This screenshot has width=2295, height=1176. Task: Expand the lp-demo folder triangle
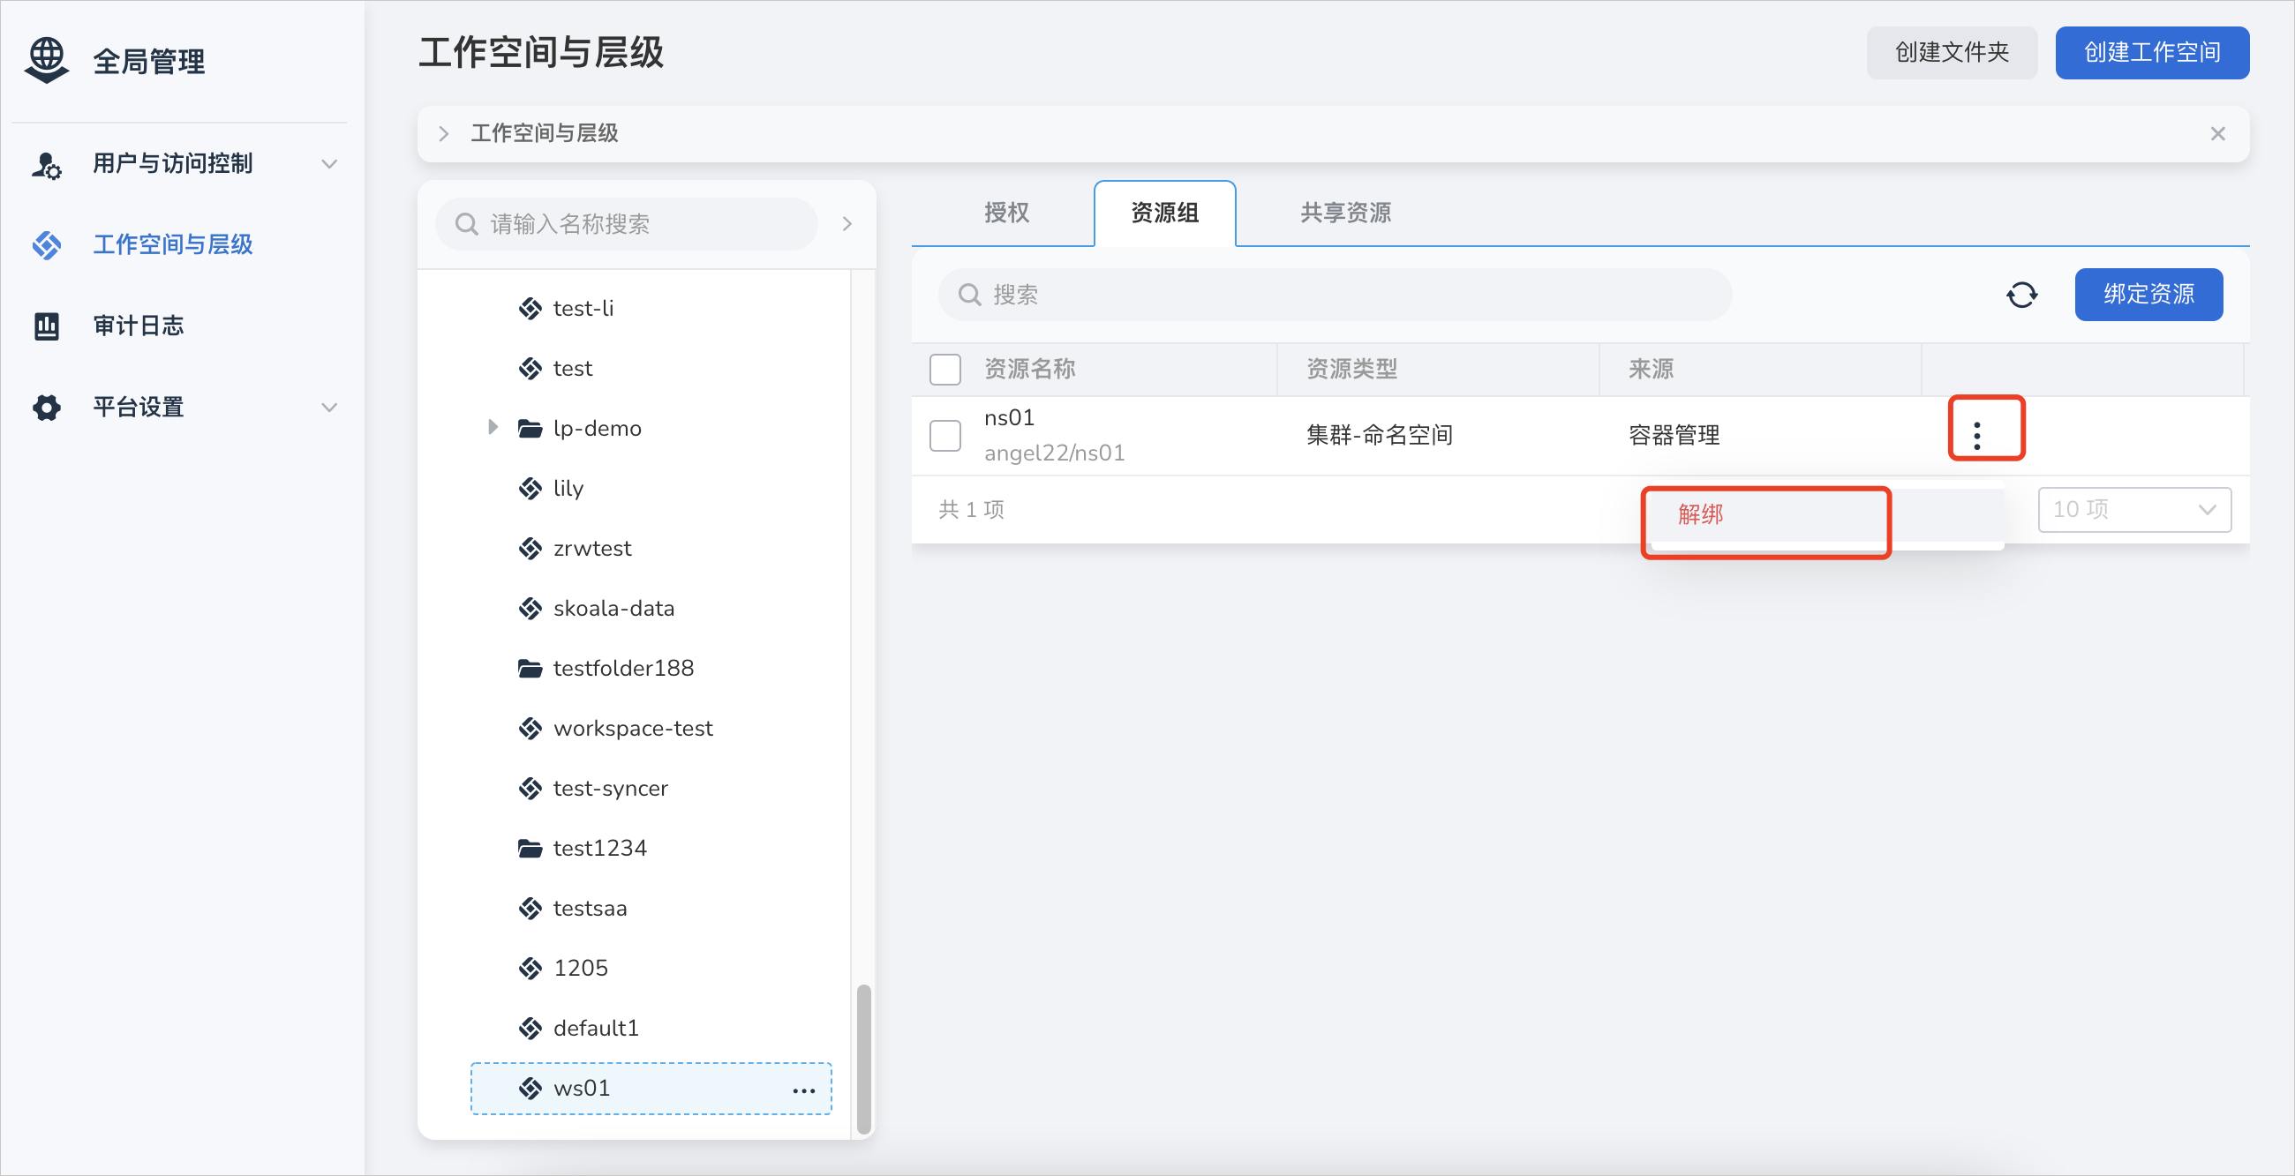coord(492,427)
